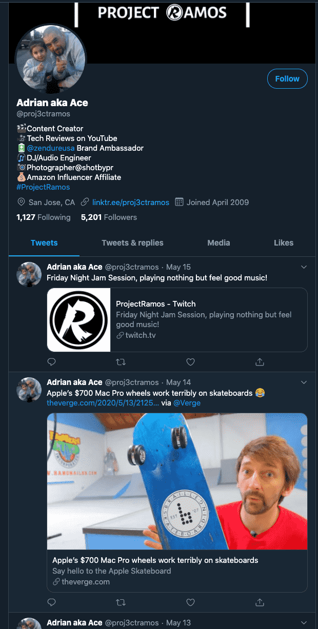Like the Mac Pro wheels tweet
Screen dimensions: 318x629
tap(190, 602)
